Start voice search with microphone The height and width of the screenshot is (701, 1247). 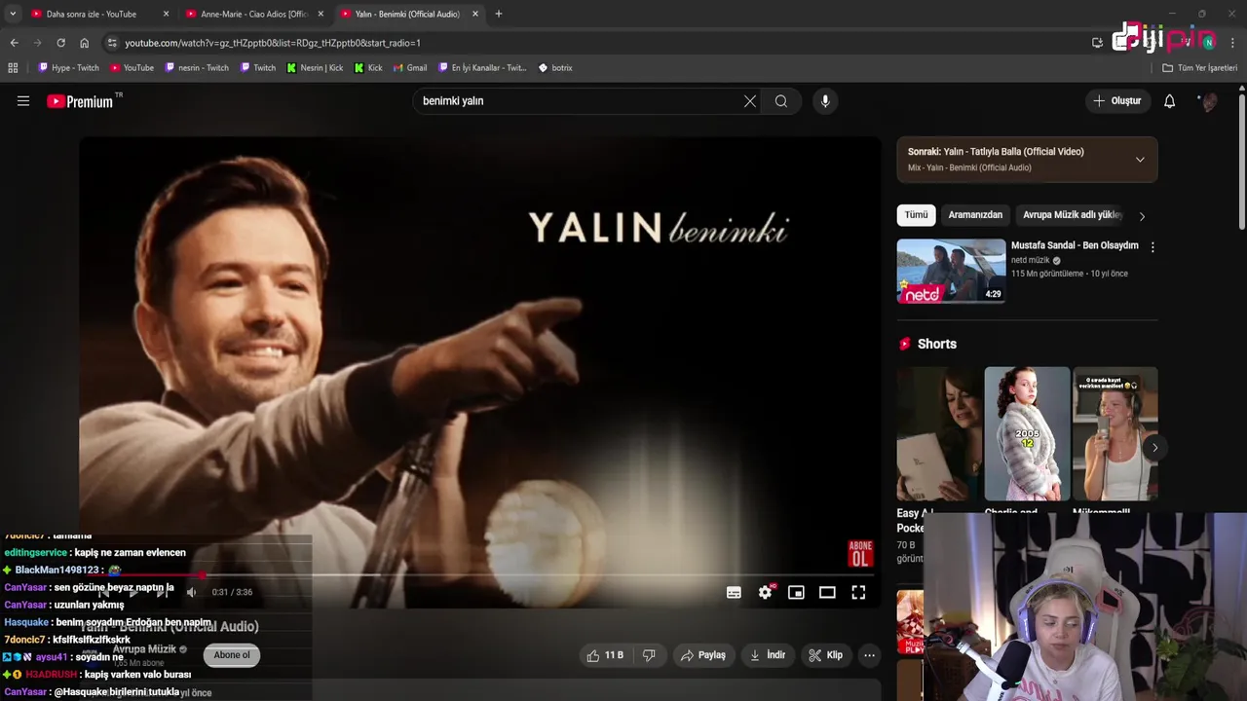(825, 101)
